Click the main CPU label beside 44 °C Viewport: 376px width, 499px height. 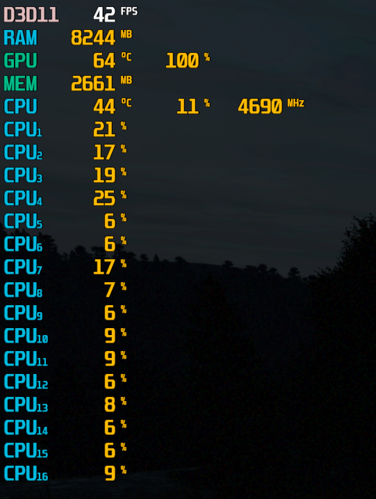tap(20, 106)
